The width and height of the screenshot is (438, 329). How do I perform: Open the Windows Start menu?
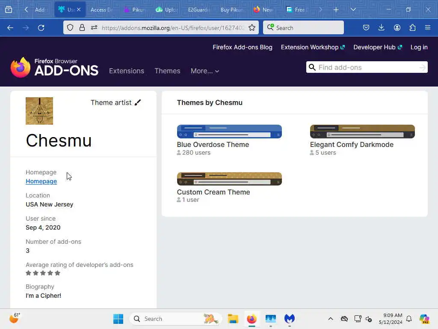pos(118,319)
